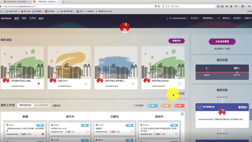Expand the Hi HuaweiConnect account dropdown
This screenshot has height=142, width=252.
tap(178, 18)
